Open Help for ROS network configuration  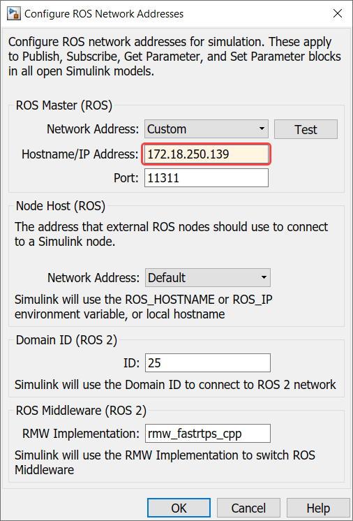click(318, 508)
